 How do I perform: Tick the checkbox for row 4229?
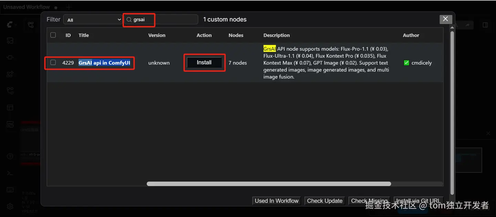click(x=53, y=62)
